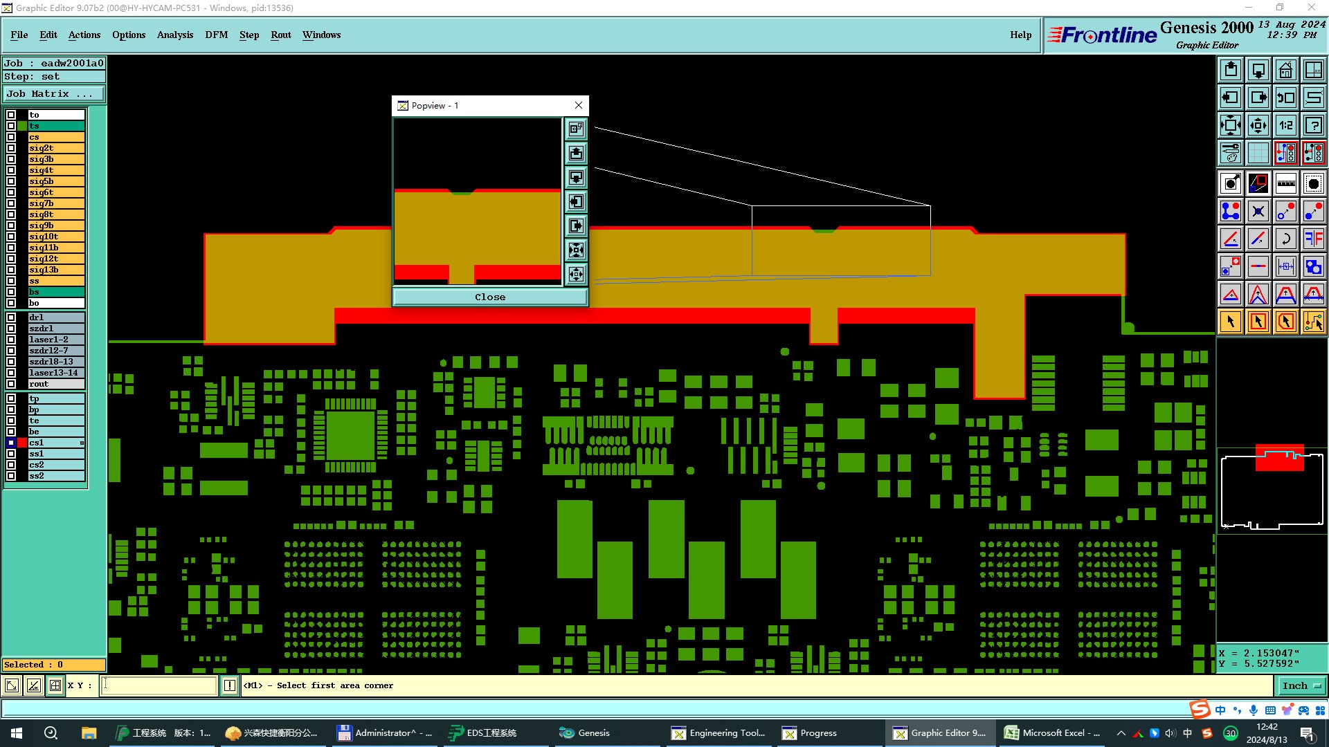Image resolution: width=1329 pixels, height=747 pixels.
Task: Toggle the checkbox for layer drl
Action: [11, 317]
